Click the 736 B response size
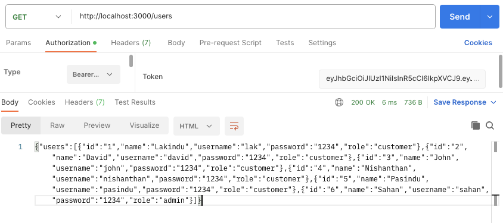 pyautogui.click(x=413, y=102)
